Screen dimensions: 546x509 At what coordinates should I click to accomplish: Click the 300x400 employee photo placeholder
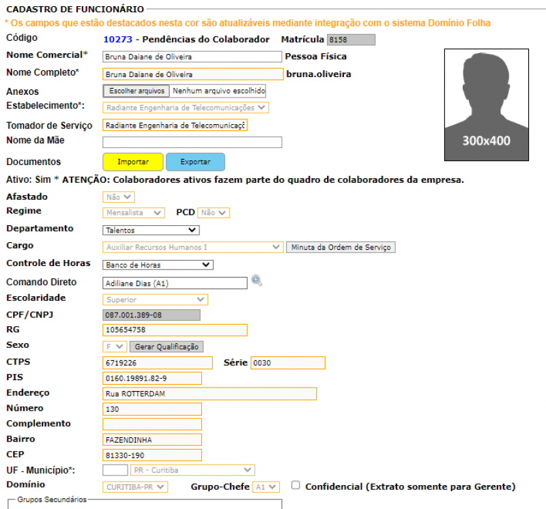click(x=487, y=105)
